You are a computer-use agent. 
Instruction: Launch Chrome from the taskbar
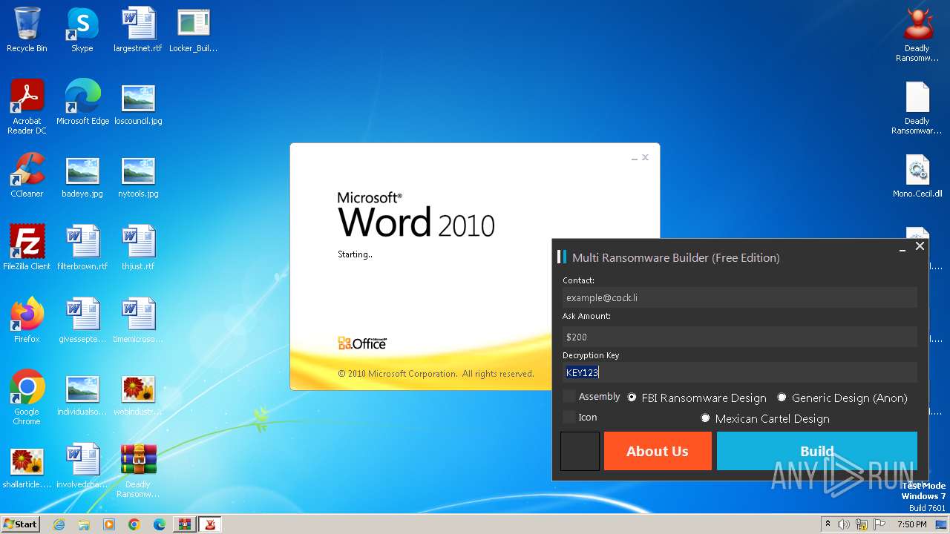[x=134, y=524]
